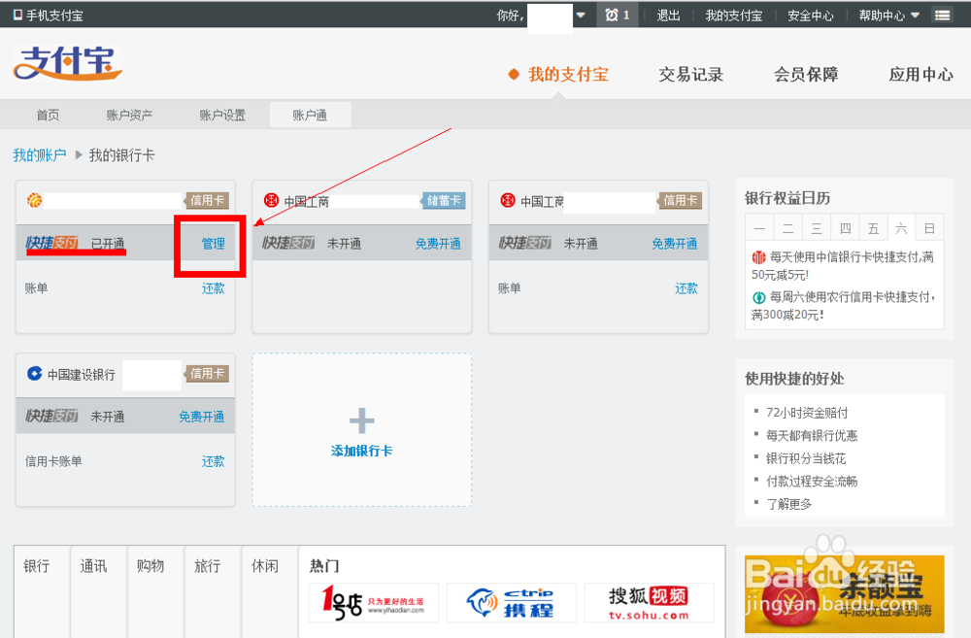Image resolution: width=971 pixels, height=638 pixels.
Task: Click 快捷支付 logo on opened card
Action: [x=52, y=243]
